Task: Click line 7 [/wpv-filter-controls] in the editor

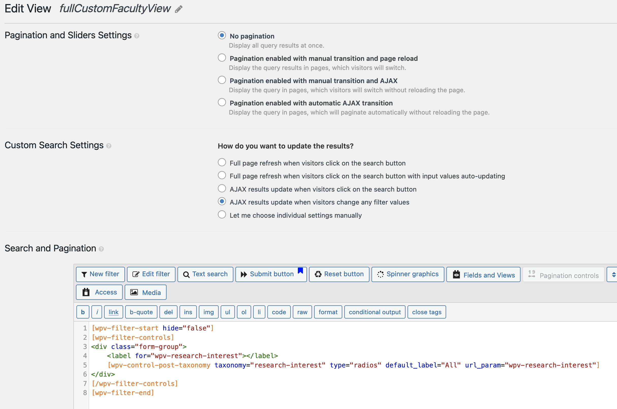Action: (x=135, y=384)
